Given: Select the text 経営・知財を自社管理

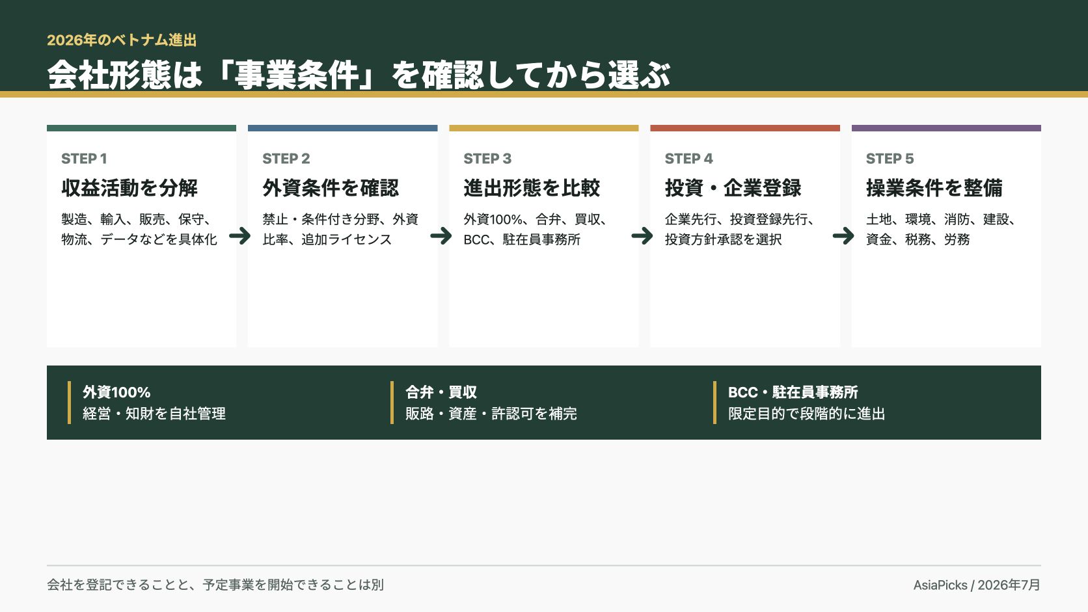Looking at the screenshot, I should (154, 414).
